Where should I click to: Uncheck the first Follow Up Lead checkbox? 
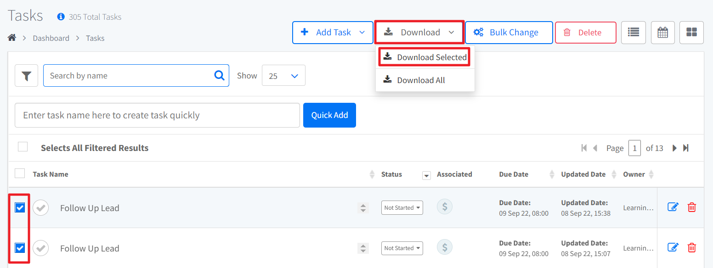pyautogui.click(x=20, y=208)
